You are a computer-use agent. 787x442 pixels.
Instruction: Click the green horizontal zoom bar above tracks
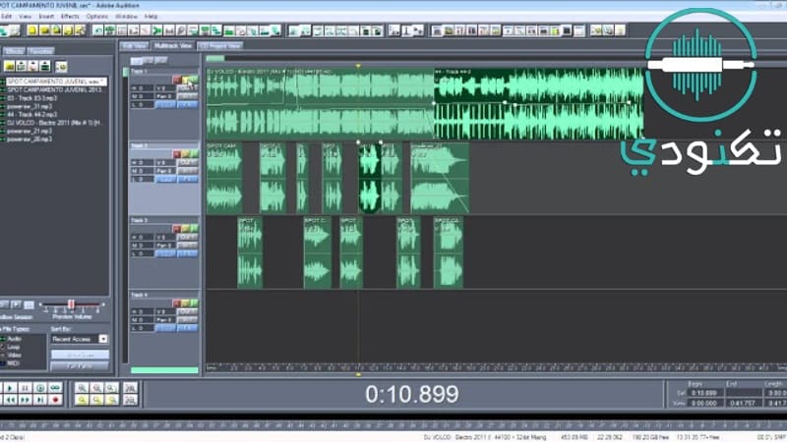pyautogui.click(x=214, y=59)
